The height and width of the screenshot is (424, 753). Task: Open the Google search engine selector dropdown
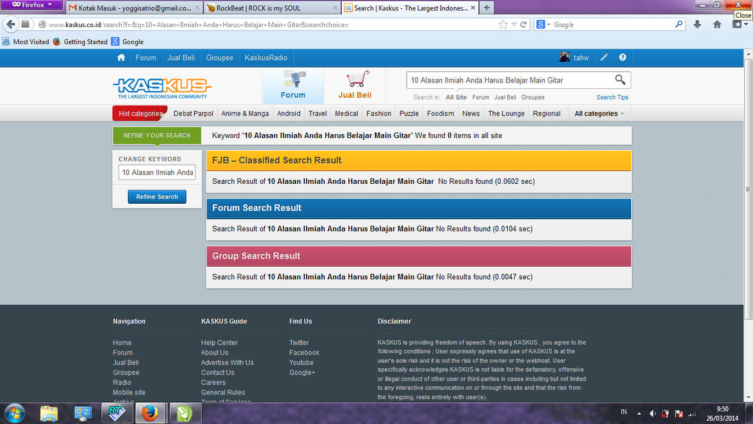542,25
